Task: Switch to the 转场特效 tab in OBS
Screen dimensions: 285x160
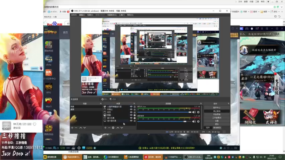Action: pos(217,128)
